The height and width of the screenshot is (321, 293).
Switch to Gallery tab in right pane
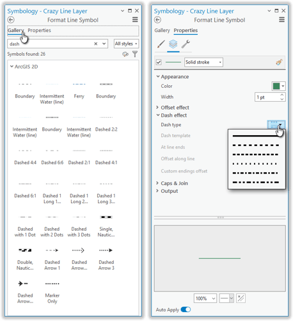(x=162, y=30)
